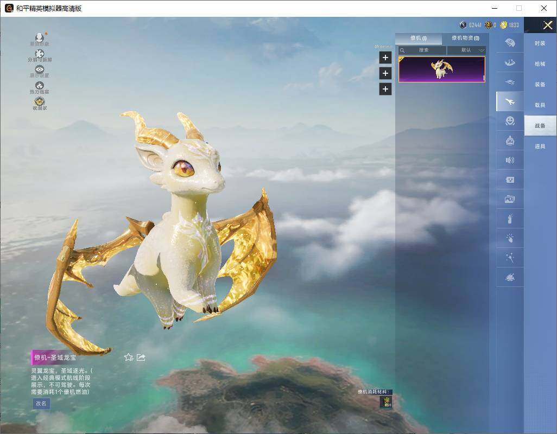Screen dimensions: 557x434
Task: Open the 收藏家 collector badge icon
Action: 40,101
